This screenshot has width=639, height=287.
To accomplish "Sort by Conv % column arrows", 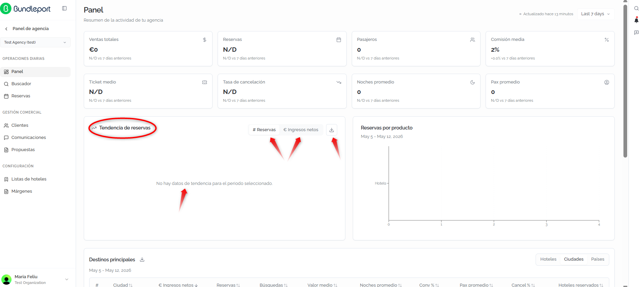I will (x=437, y=285).
